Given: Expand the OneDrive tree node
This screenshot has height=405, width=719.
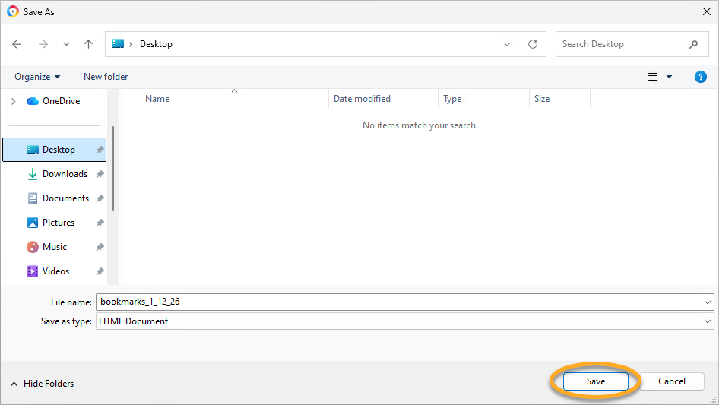Looking at the screenshot, I should point(13,101).
